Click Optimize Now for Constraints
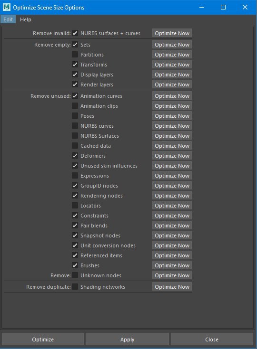257x349 pixels. point(172,216)
